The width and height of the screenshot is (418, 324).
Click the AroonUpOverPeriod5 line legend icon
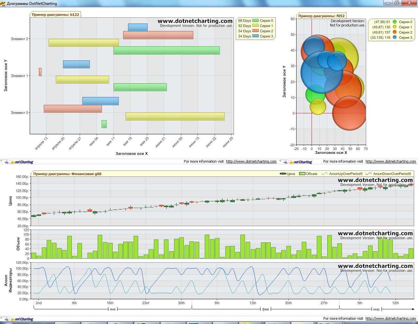coord(325,174)
